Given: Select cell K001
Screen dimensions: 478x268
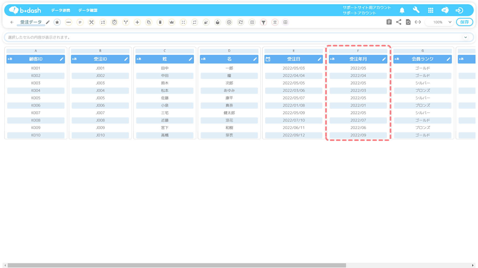Looking at the screenshot, I should tap(36, 68).
